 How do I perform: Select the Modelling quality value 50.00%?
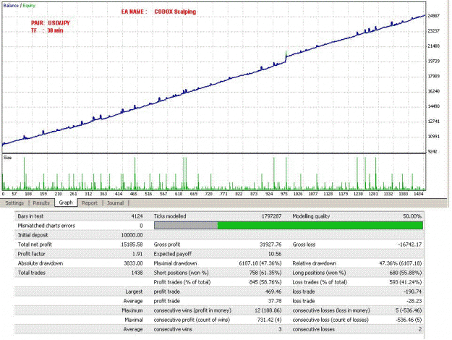click(412, 216)
